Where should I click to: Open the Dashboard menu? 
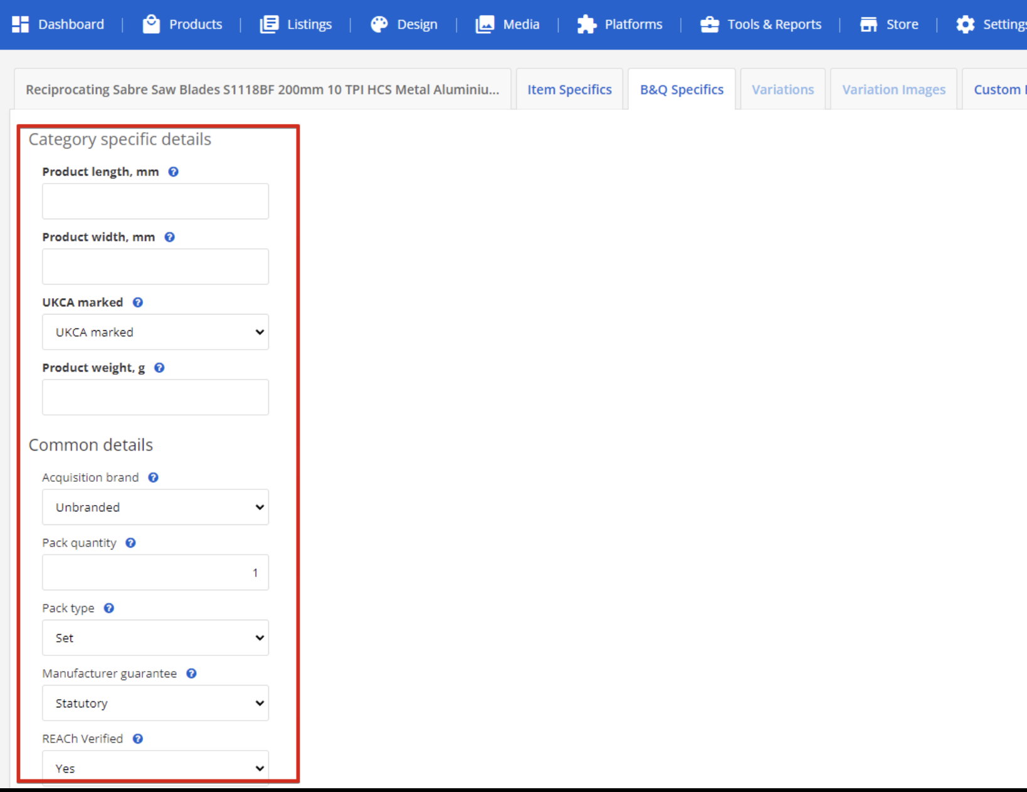point(58,24)
